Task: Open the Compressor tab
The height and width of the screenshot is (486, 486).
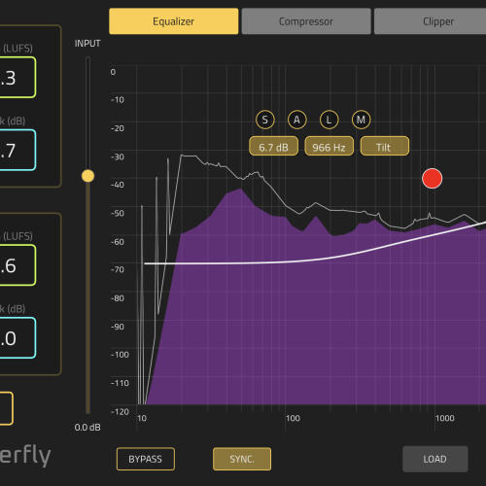Action: [306, 21]
